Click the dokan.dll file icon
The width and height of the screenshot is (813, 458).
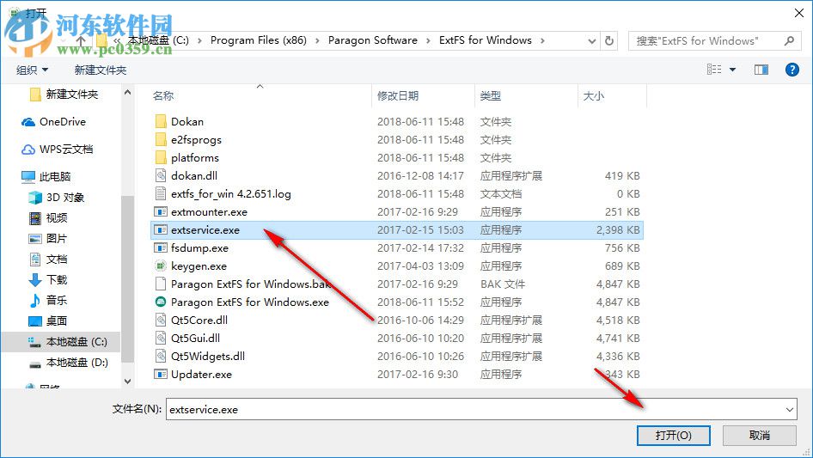(x=161, y=175)
